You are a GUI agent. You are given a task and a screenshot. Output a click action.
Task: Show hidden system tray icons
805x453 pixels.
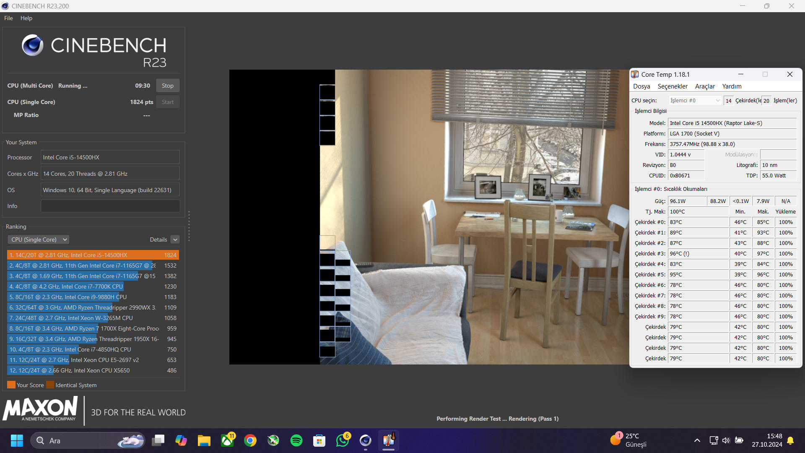point(697,440)
